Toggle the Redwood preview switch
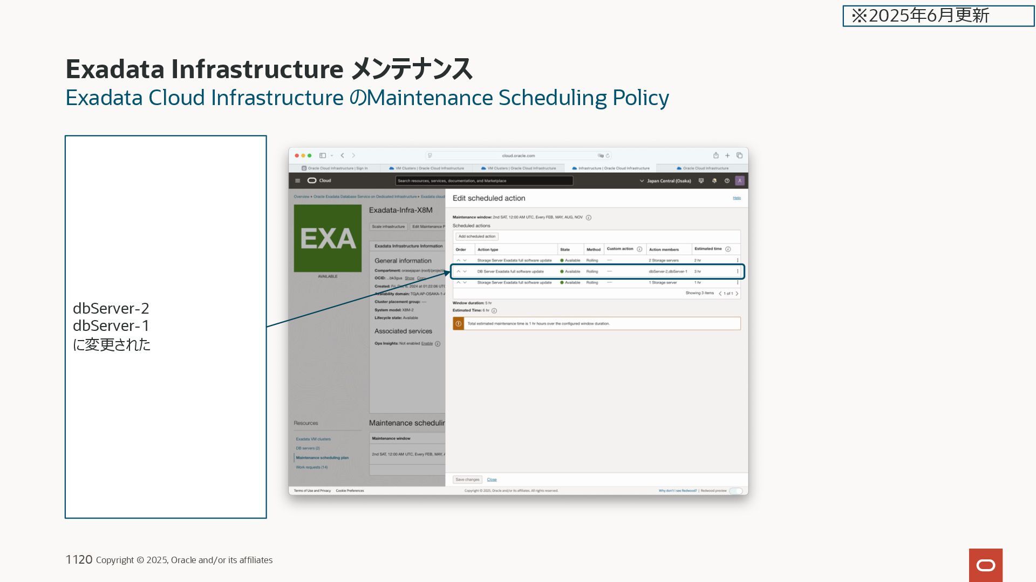The height and width of the screenshot is (582, 1036). [x=736, y=491]
